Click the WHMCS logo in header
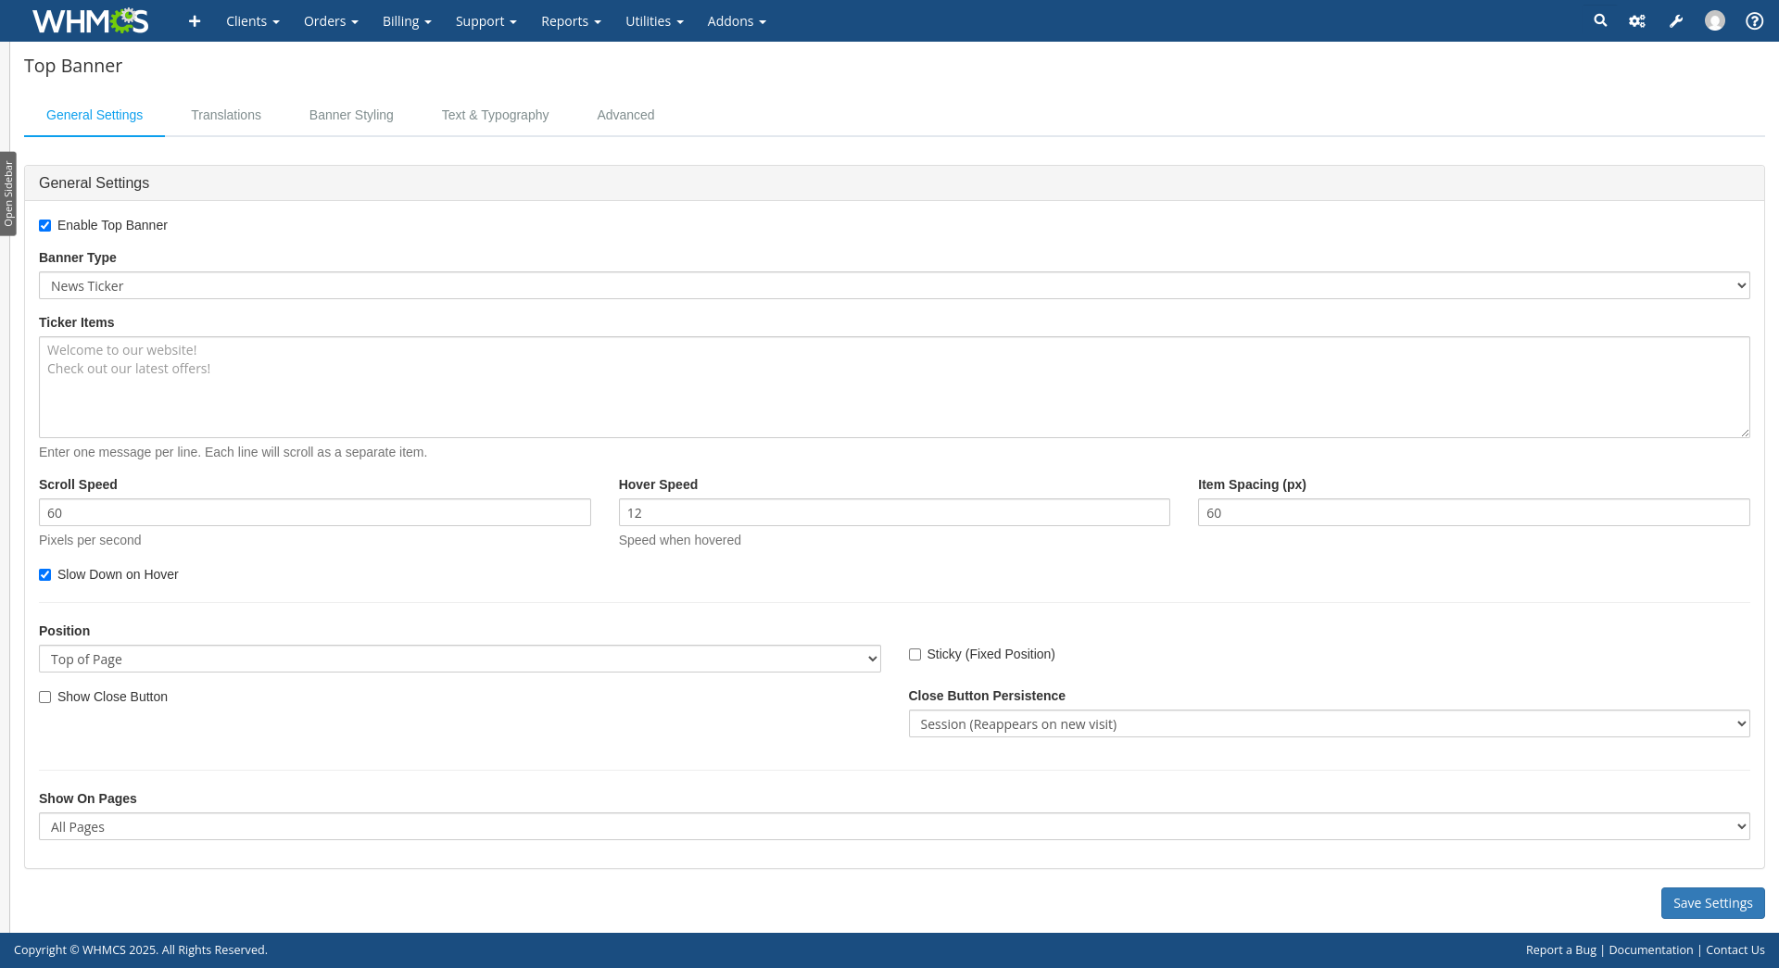The width and height of the screenshot is (1779, 968). (90, 20)
